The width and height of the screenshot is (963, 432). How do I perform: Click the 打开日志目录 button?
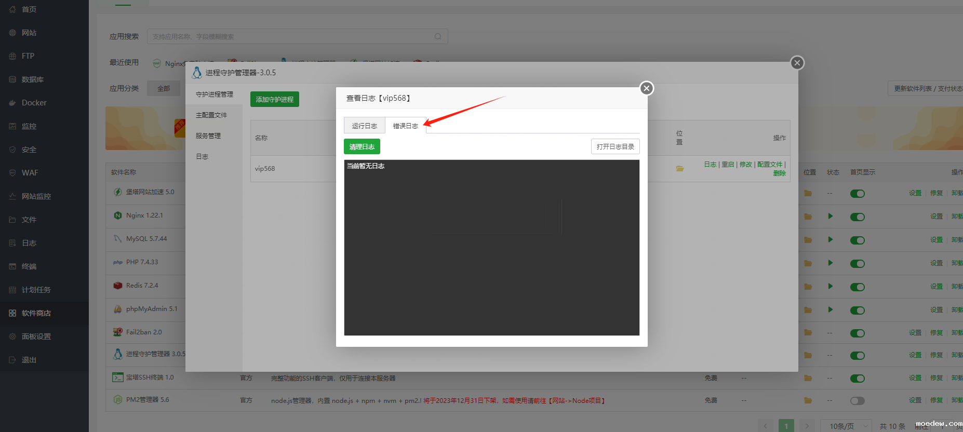pyautogui.click(x=615, y=147)
